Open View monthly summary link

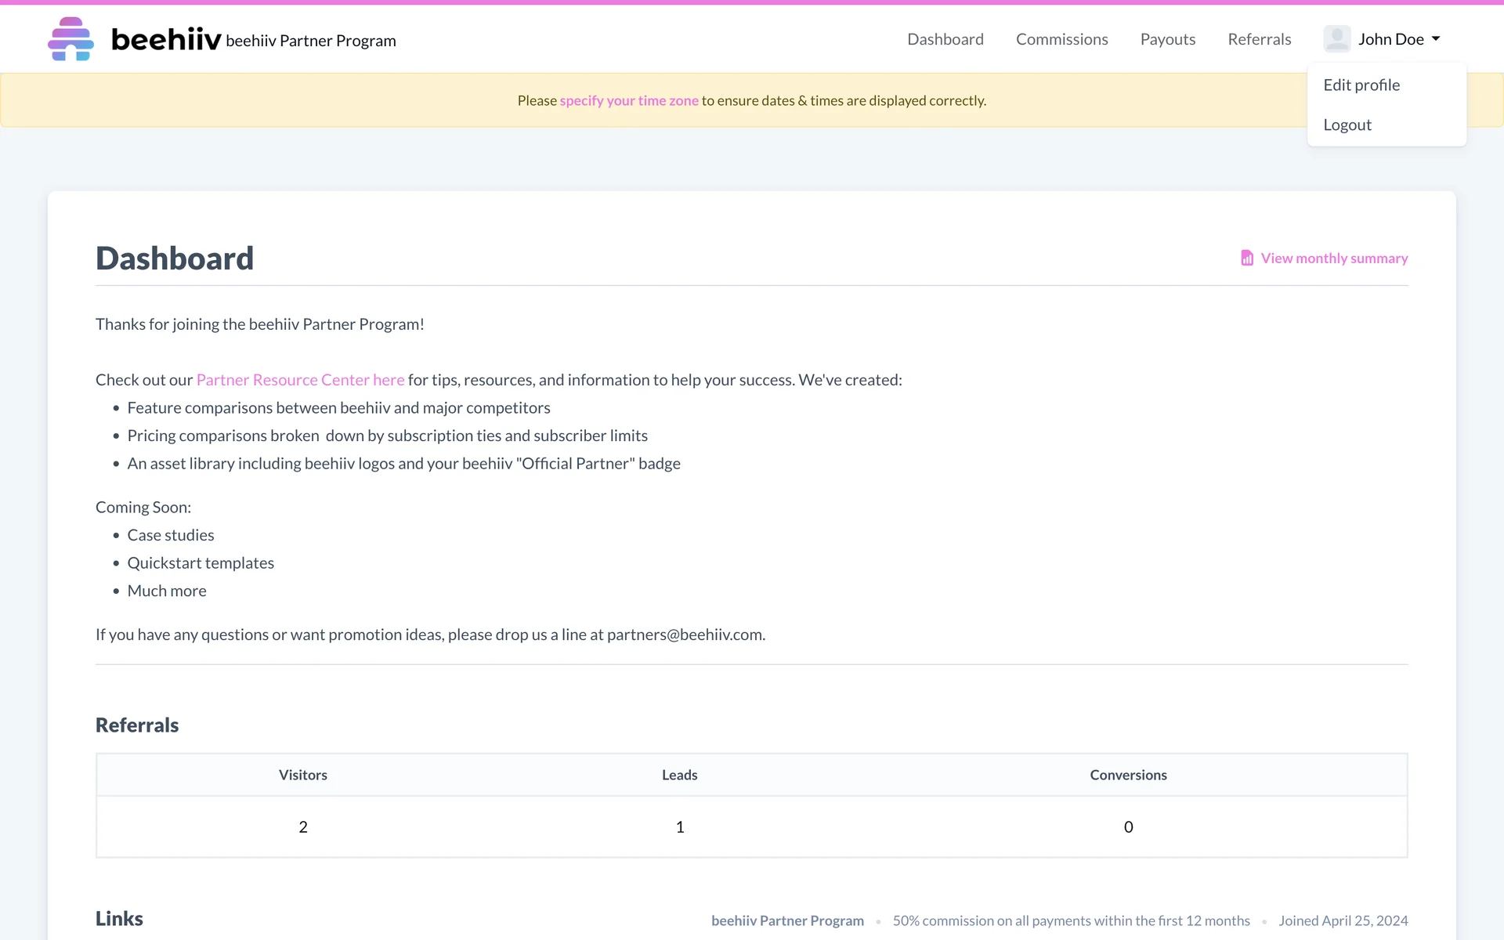(1334, 258)
